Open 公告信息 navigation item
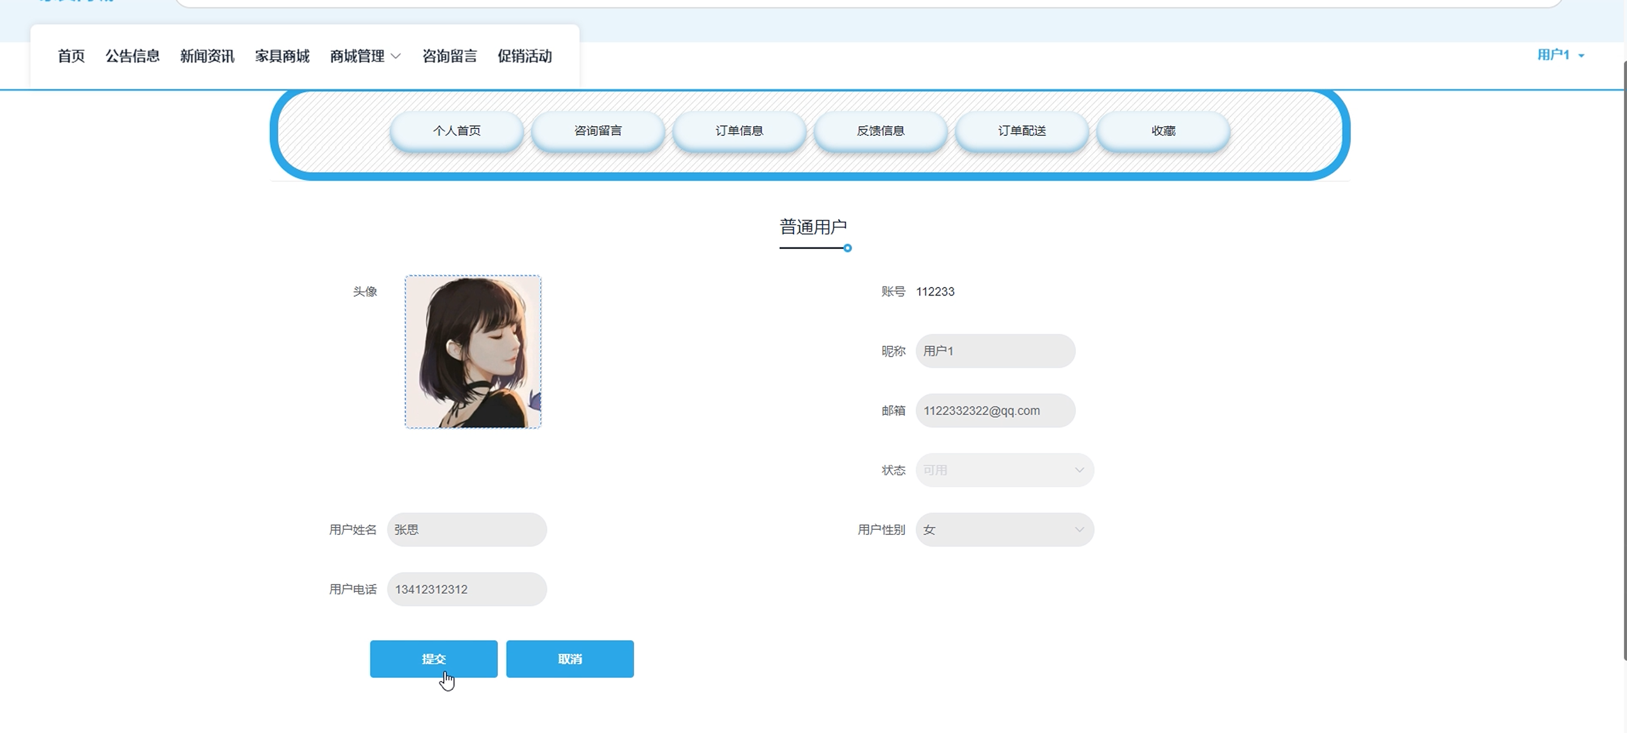The width and height of the screenshot is (1627, 733). [133, 56]
